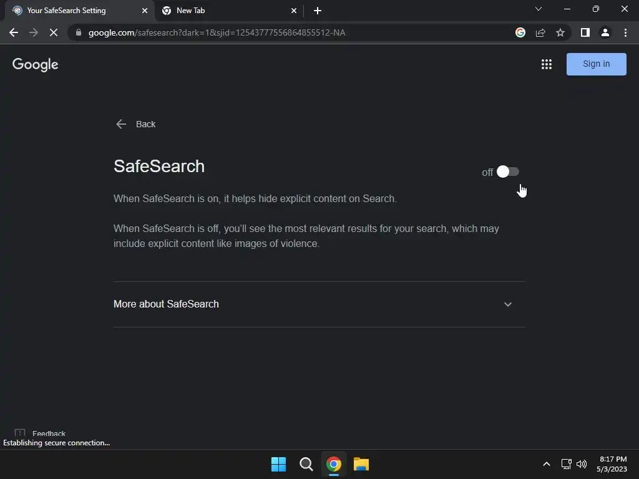Open the tab search dropdown
This screenshot has width=639, height=479.
[539, 9]
